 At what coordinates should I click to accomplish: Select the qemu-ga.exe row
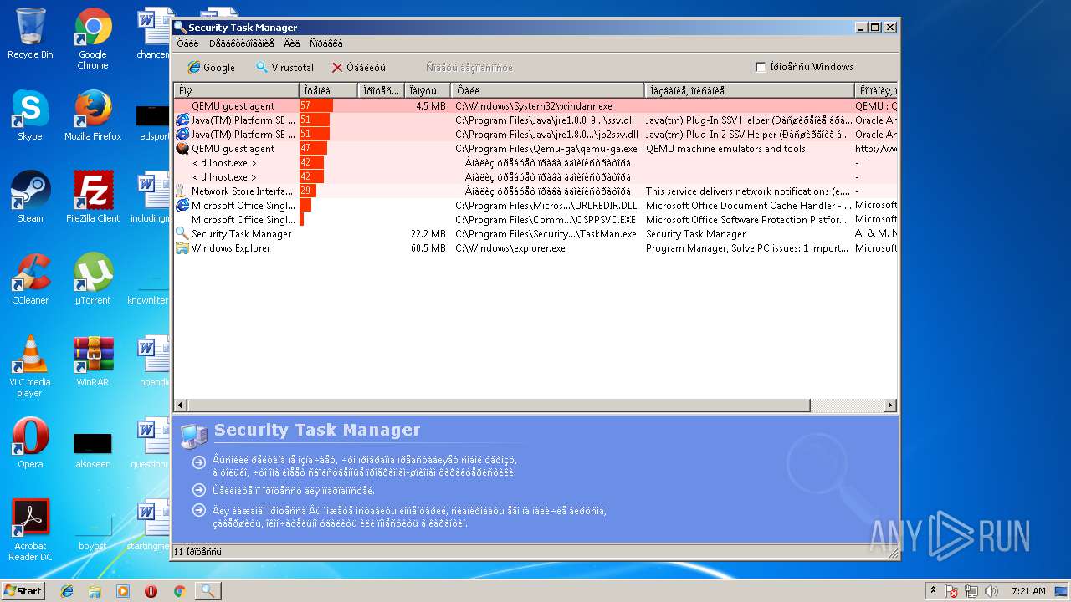click(x=535, y=149)
